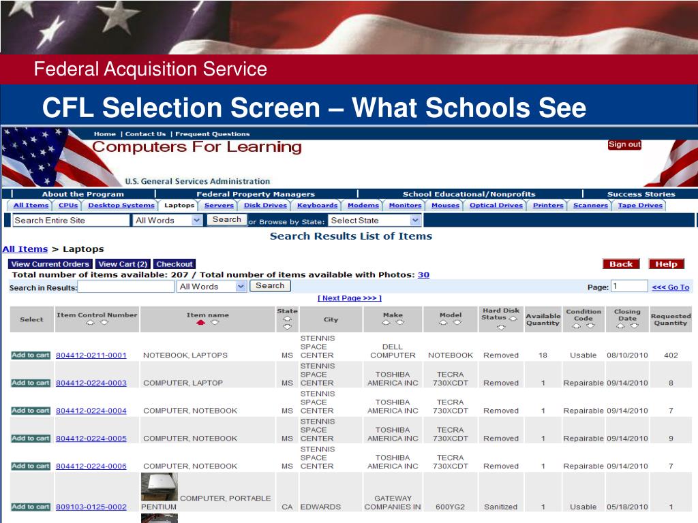Viewport: 698px width, 523px height.
Task: Sort Make column ascending arrow
Action: [x=386, y=322]
